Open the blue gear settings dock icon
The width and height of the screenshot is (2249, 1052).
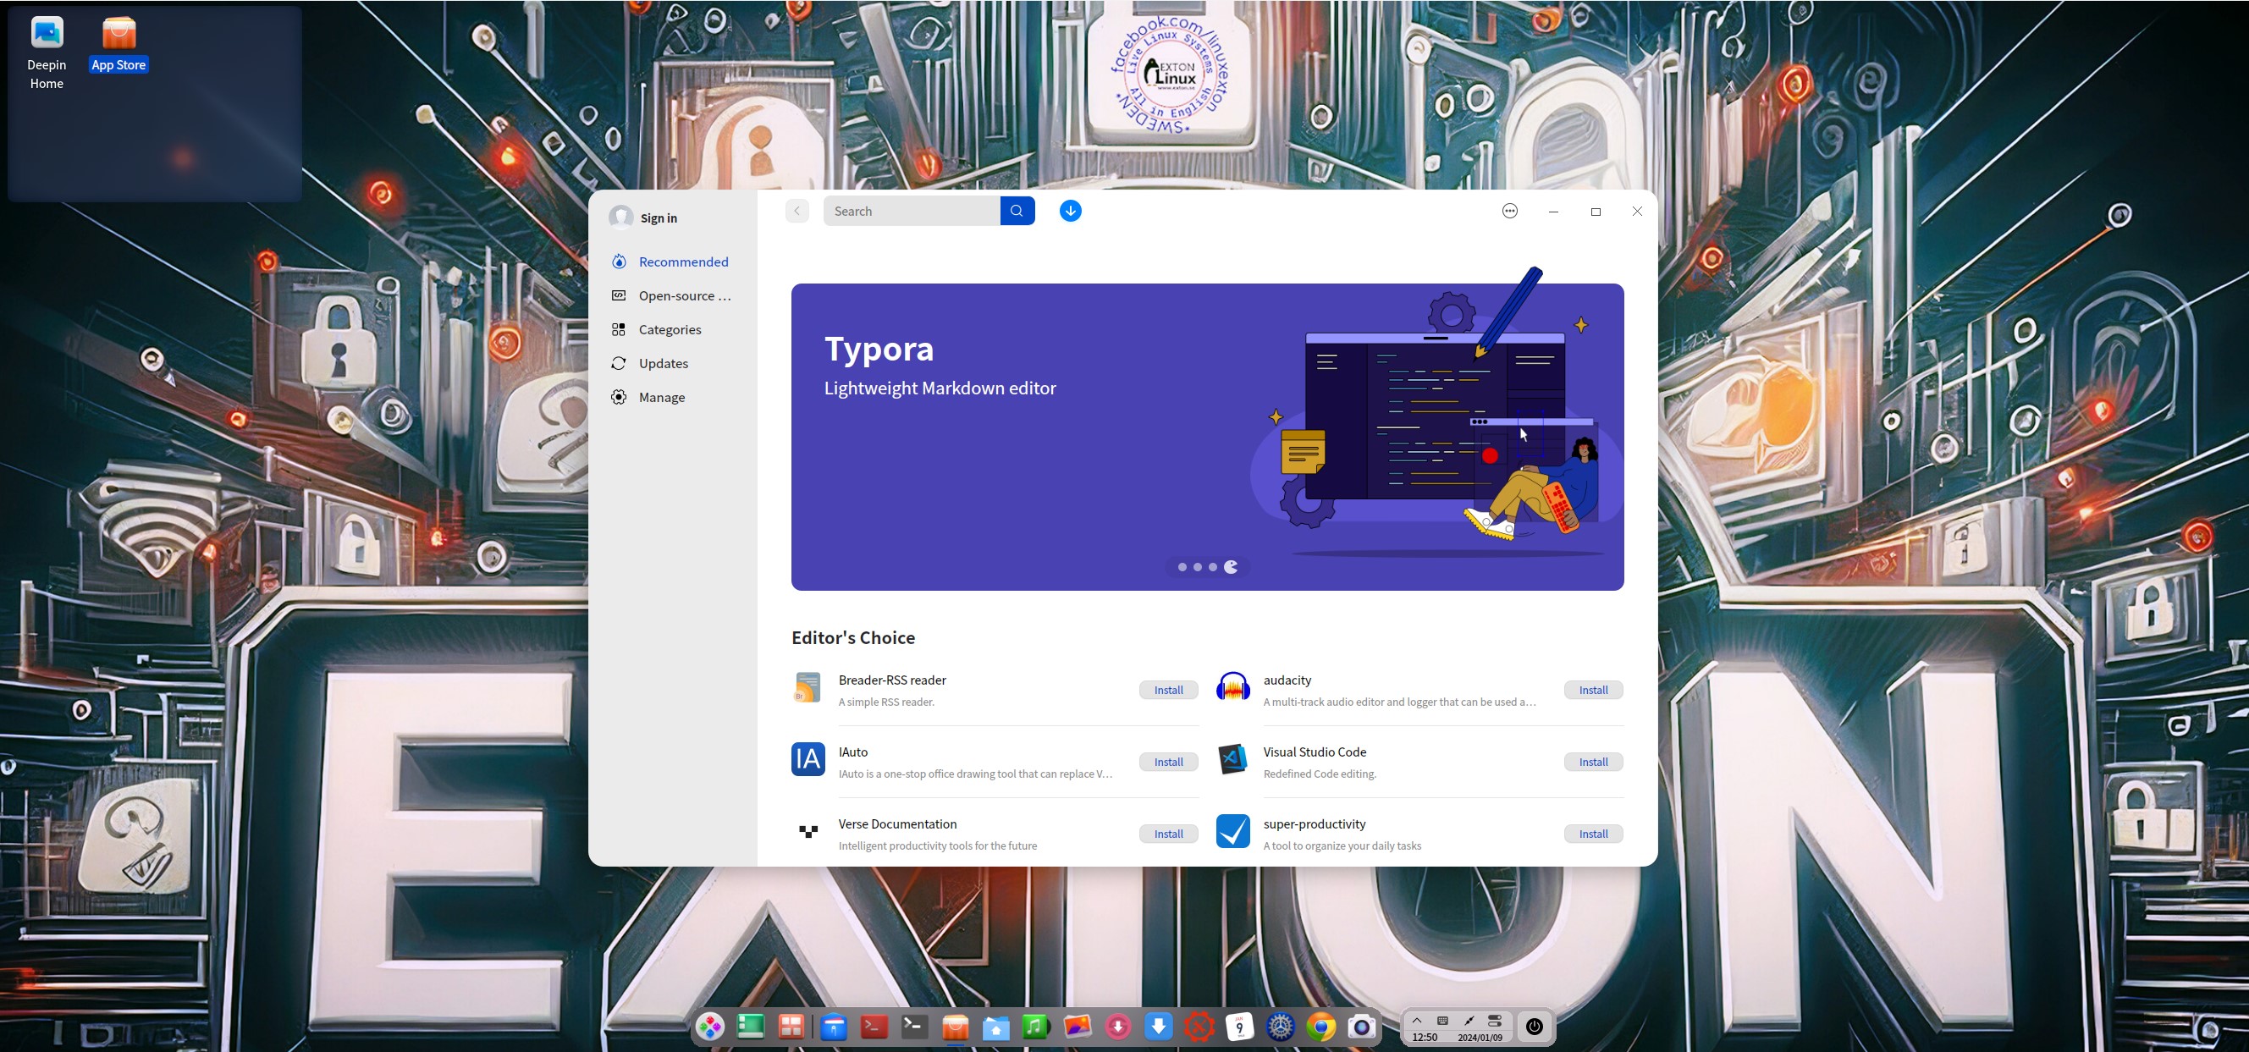click(x=1281, y=1027)
